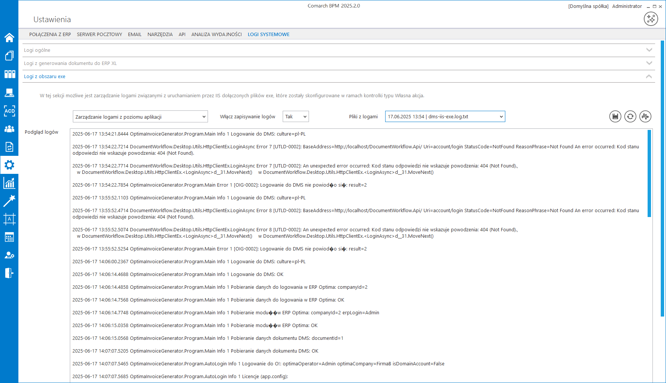This screenshot has height=383, width=666.
Task: Select the settings gear icon in sidebar
Action: [x=9, y=165]
